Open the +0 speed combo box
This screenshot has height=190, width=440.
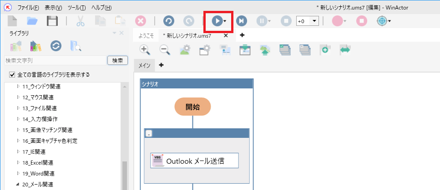[x=308, y=21]
